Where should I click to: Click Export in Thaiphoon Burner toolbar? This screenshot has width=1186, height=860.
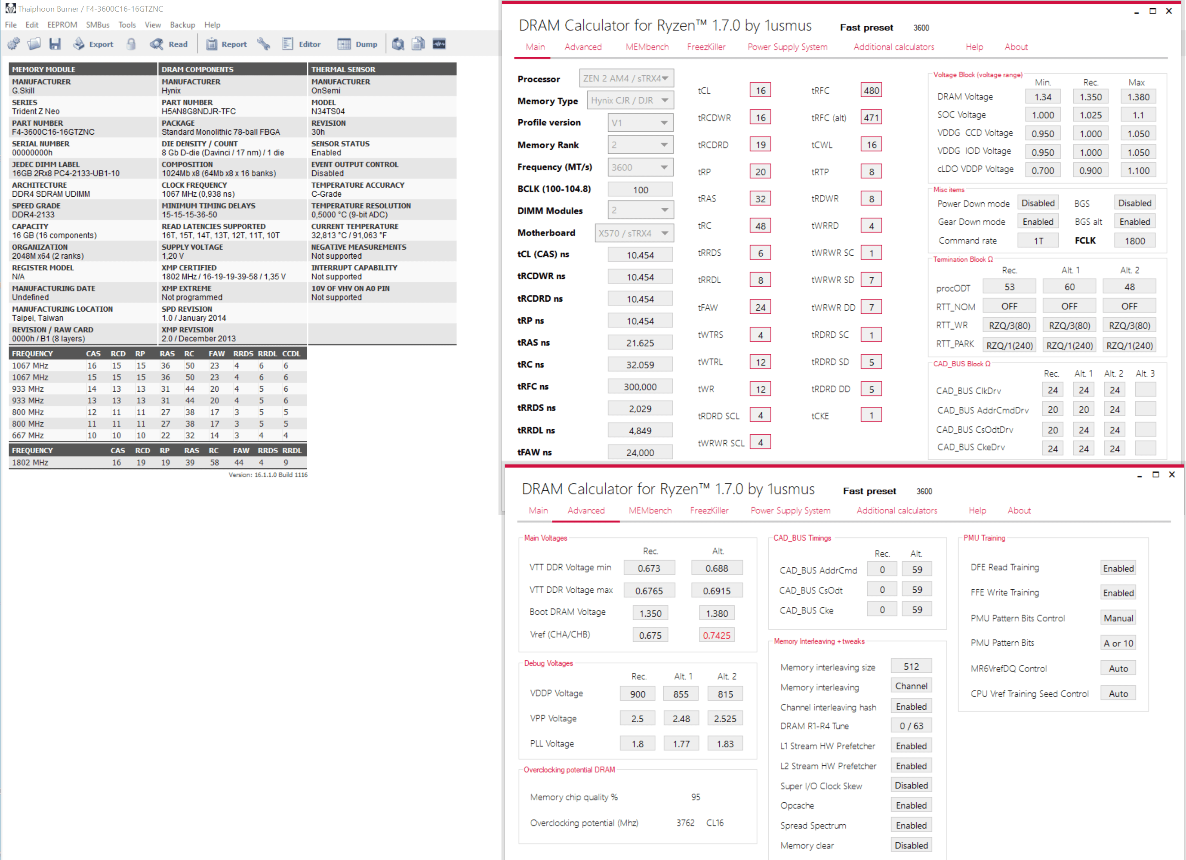click(x=94, y=44)
